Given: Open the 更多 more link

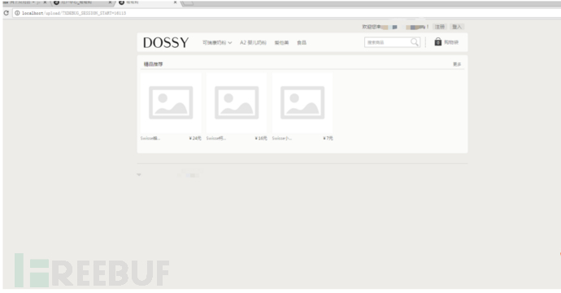Looking at the screenshot, I should [x=457, y=64].
